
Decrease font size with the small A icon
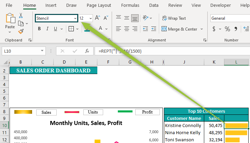click(106, 18)
